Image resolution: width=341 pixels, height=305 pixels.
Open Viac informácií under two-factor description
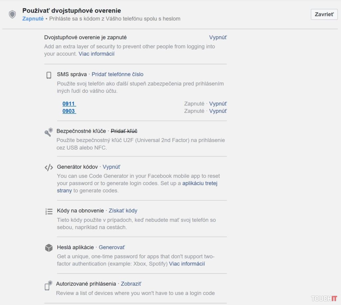[x=97, y=54]
